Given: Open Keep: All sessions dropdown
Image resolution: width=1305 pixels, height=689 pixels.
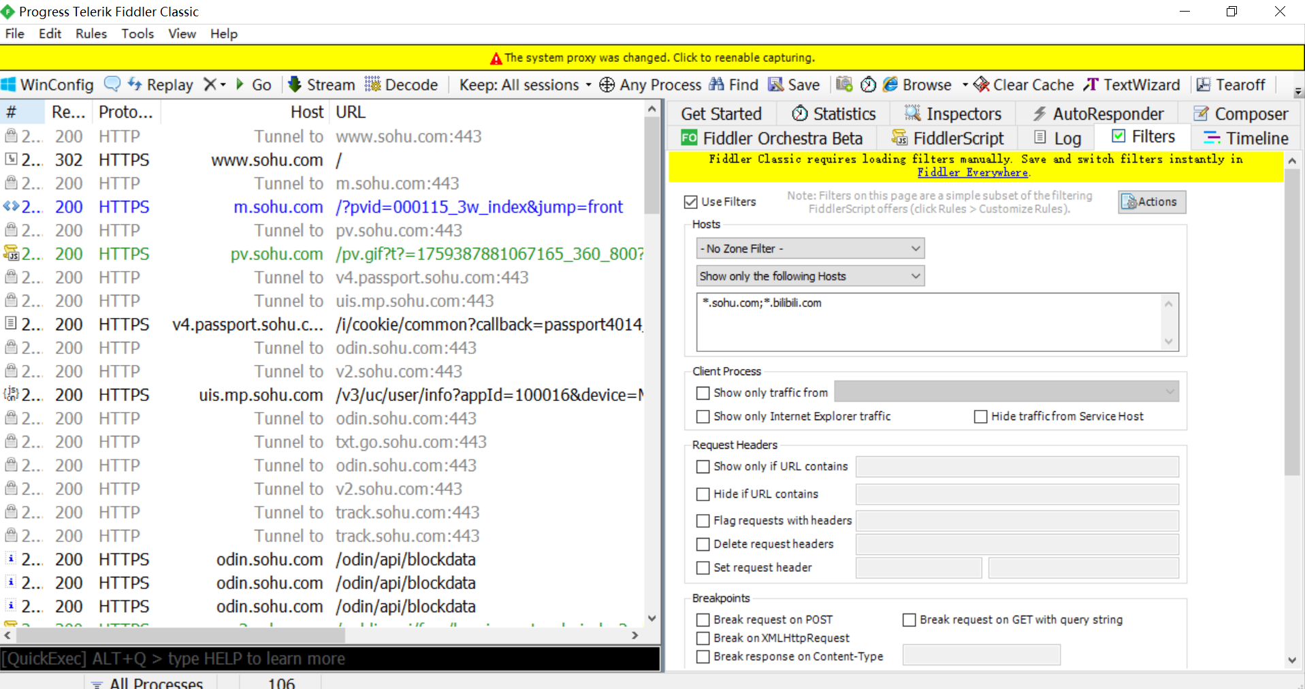Looking at the screenshot, I should [526, 84].
